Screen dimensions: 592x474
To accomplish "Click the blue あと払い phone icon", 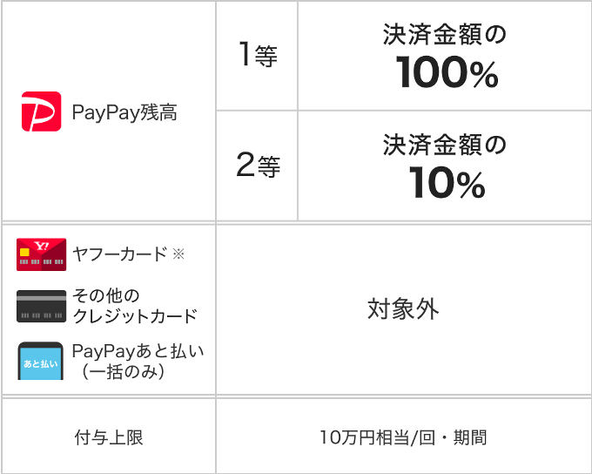I will (x=40, y=361).
